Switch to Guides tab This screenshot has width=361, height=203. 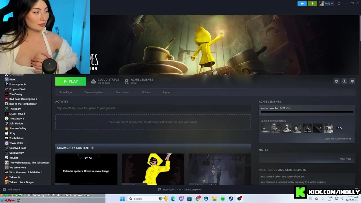tap(146, 92)
